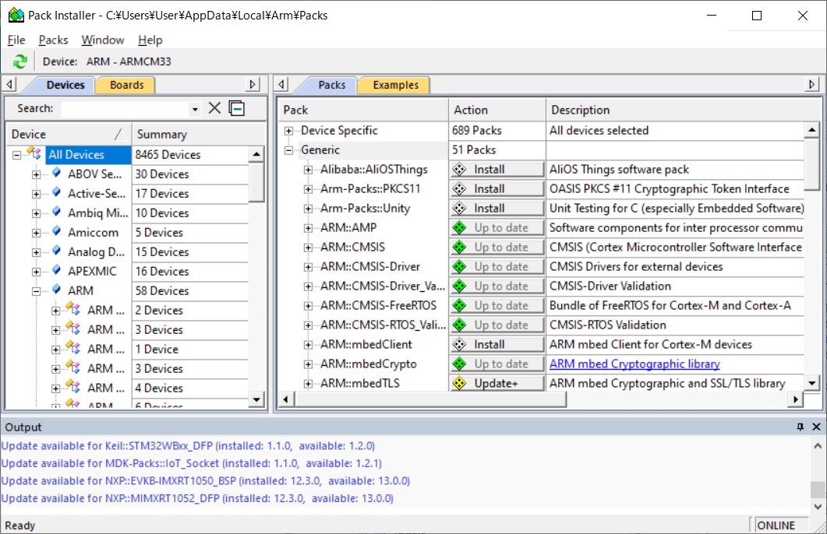This screenshot has width=827, height=534.
Task: Close the Output panel
Action: coord(816,427)
